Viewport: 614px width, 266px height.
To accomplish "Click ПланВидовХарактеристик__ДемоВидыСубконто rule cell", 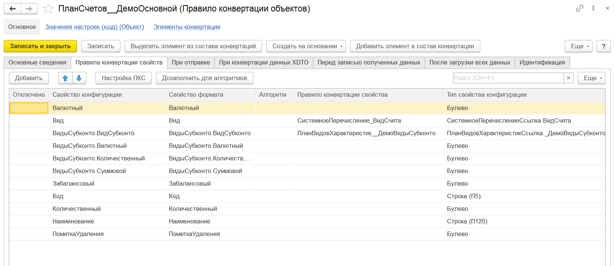I will [x=368, y=133].
